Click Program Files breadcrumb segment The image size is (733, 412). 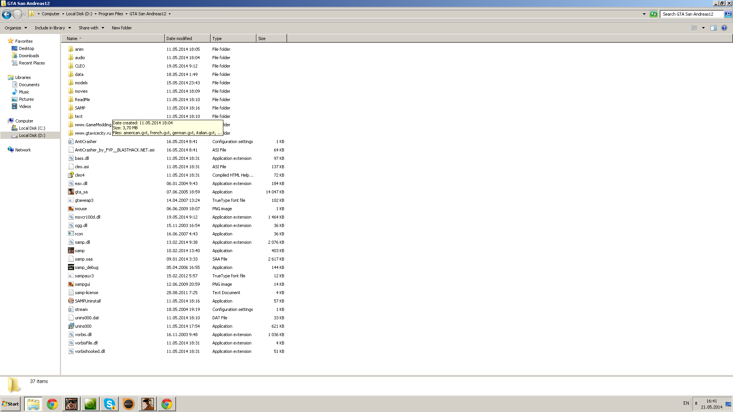click(111, 14)
